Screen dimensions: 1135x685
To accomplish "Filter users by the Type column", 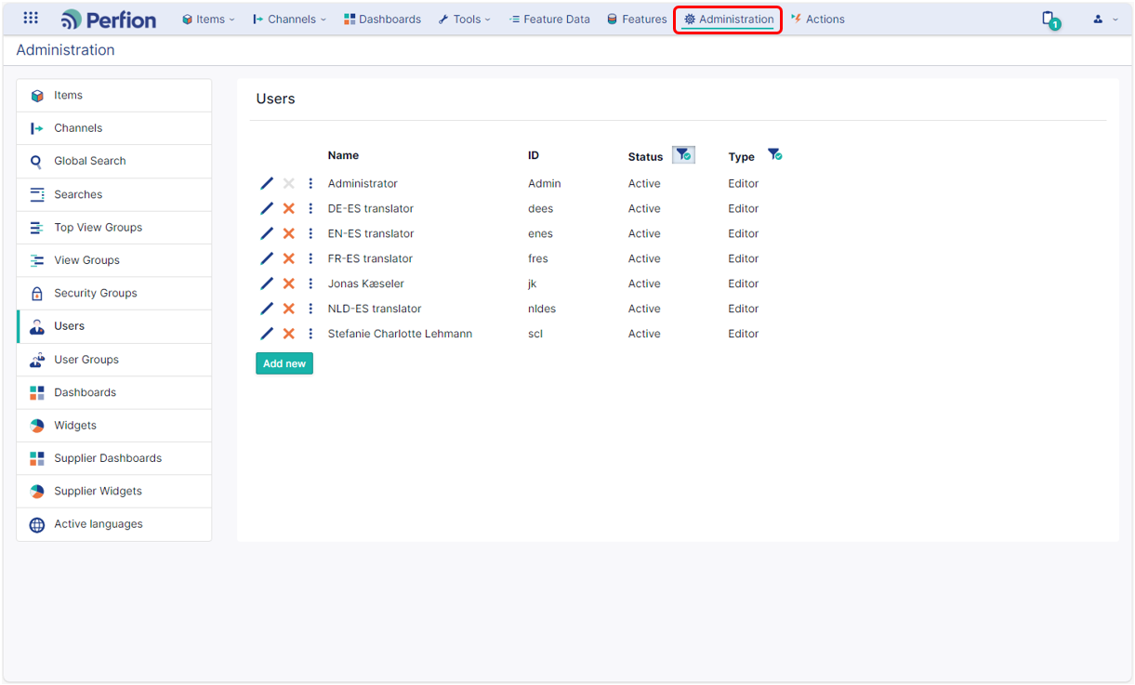I will coord(774,154).
